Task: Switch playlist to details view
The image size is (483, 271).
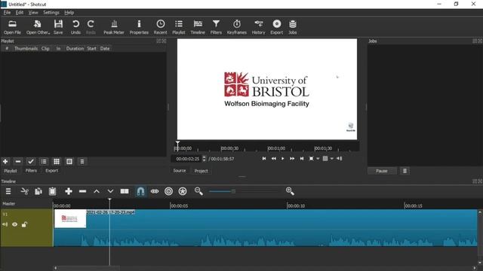Action: tap(44, 161)
